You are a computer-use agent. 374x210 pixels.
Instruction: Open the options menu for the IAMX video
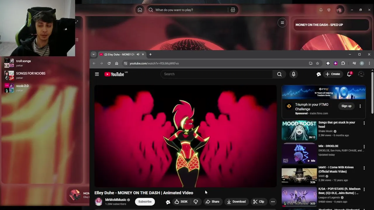coord(364,168)
